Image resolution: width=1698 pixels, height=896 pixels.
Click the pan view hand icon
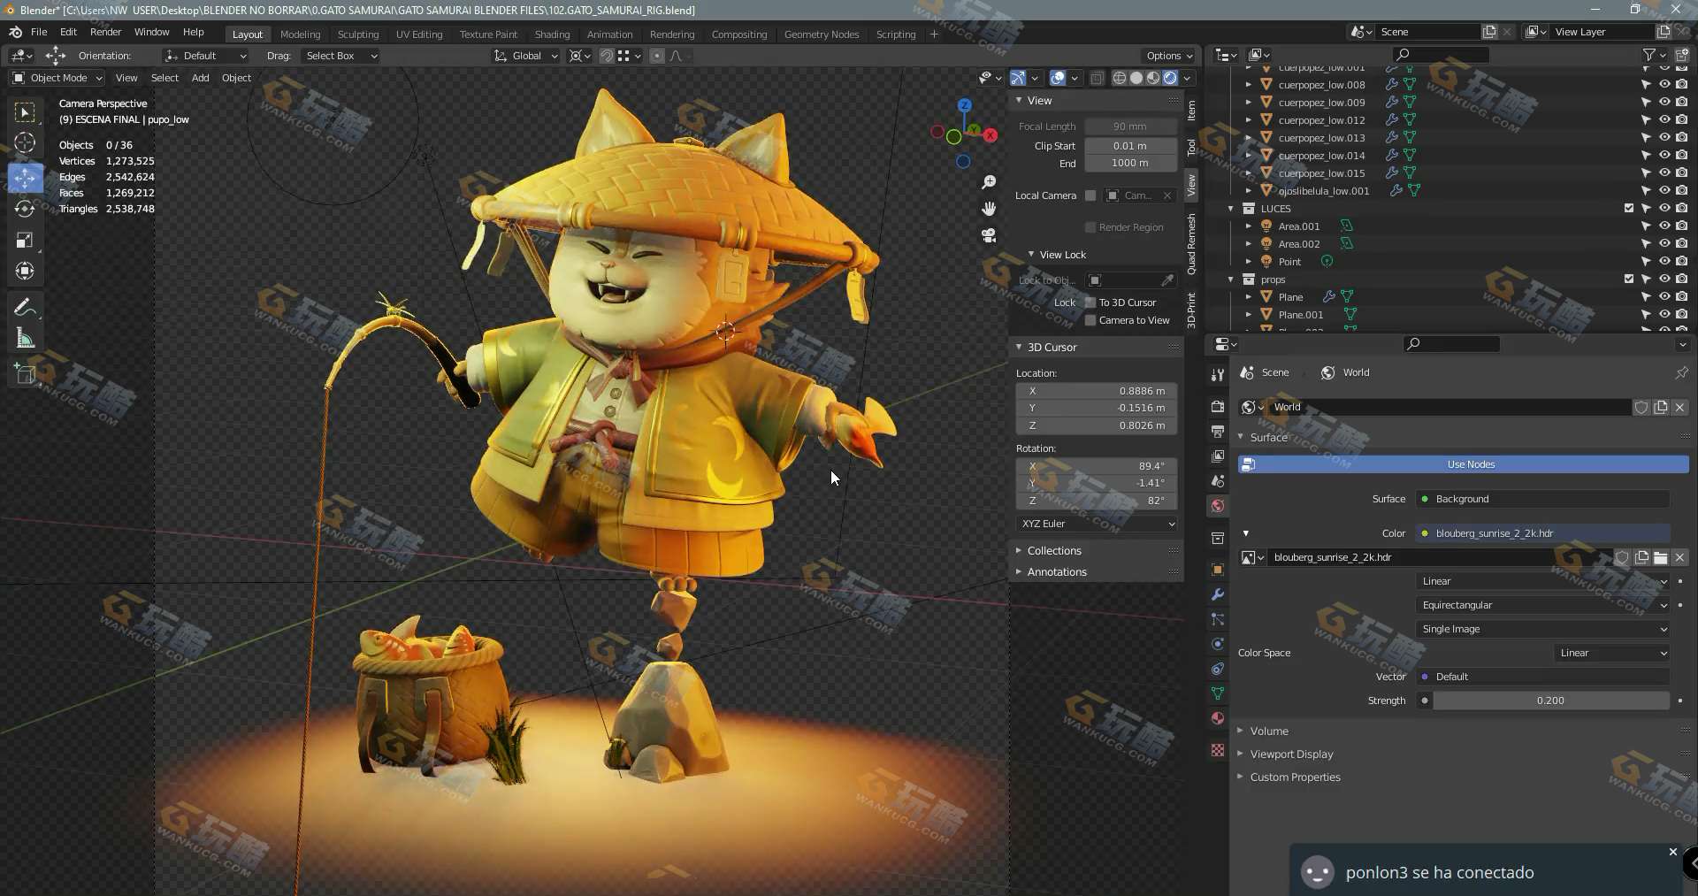tap(989, 209)
